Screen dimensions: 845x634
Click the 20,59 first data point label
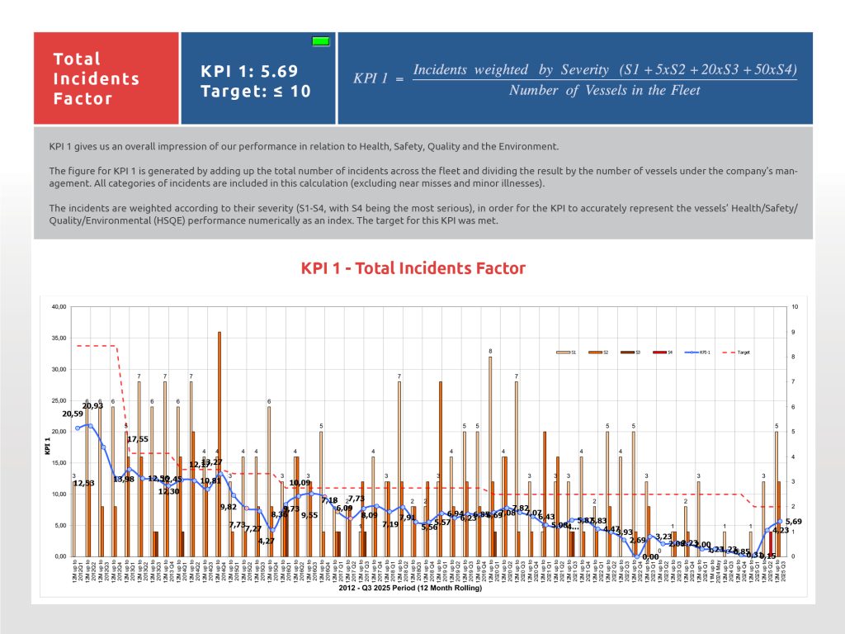pos(84,414)
